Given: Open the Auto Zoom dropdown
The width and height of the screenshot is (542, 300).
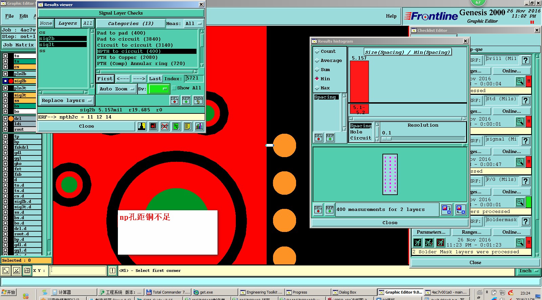Looking at the screenshot, I should point(117,89).
